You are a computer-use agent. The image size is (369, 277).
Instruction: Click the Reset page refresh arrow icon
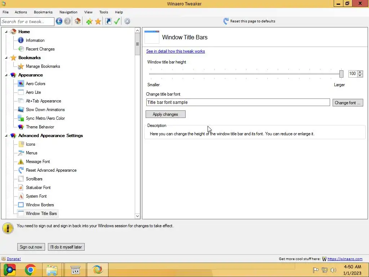226,21
